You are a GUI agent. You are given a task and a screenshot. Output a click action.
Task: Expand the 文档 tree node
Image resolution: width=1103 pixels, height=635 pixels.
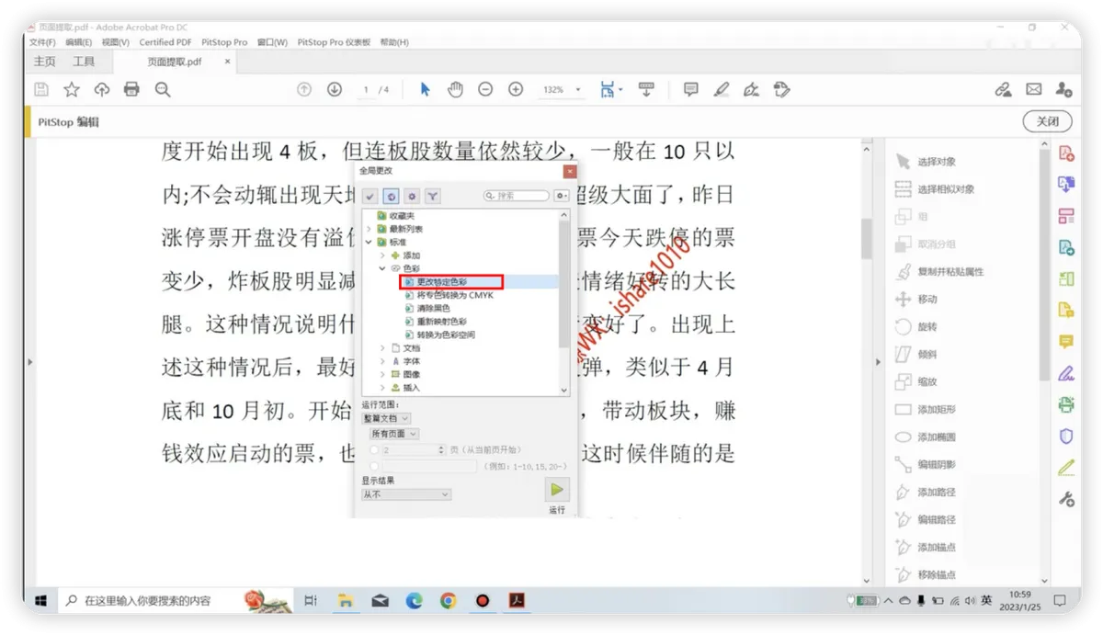click(x=382, y=348)
